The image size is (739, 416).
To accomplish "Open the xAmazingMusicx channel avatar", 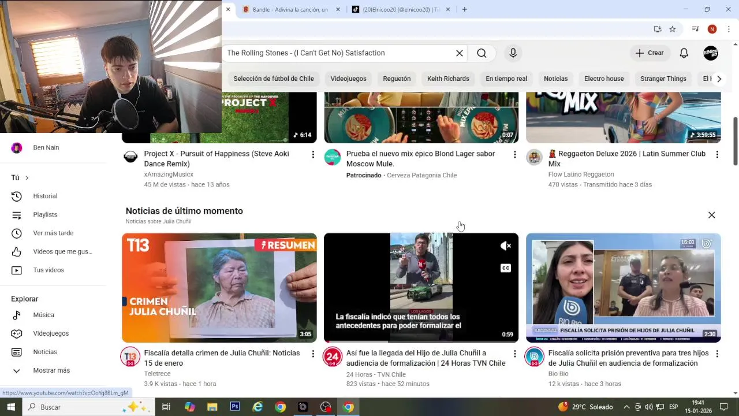I will pyautogui.click(x=130, y=157).
